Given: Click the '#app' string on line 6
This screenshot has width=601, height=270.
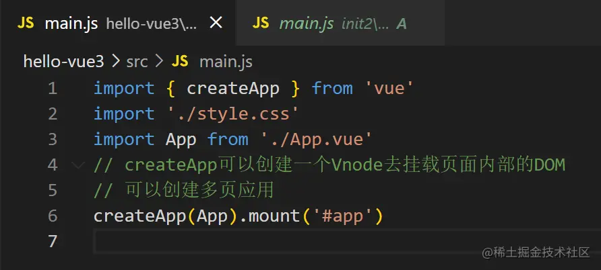Looking at the screenshot, I should coord(343,216).
